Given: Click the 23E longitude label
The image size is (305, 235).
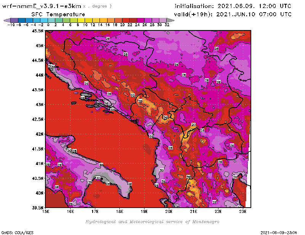Looking at the screenshot, I should [243, 211].
